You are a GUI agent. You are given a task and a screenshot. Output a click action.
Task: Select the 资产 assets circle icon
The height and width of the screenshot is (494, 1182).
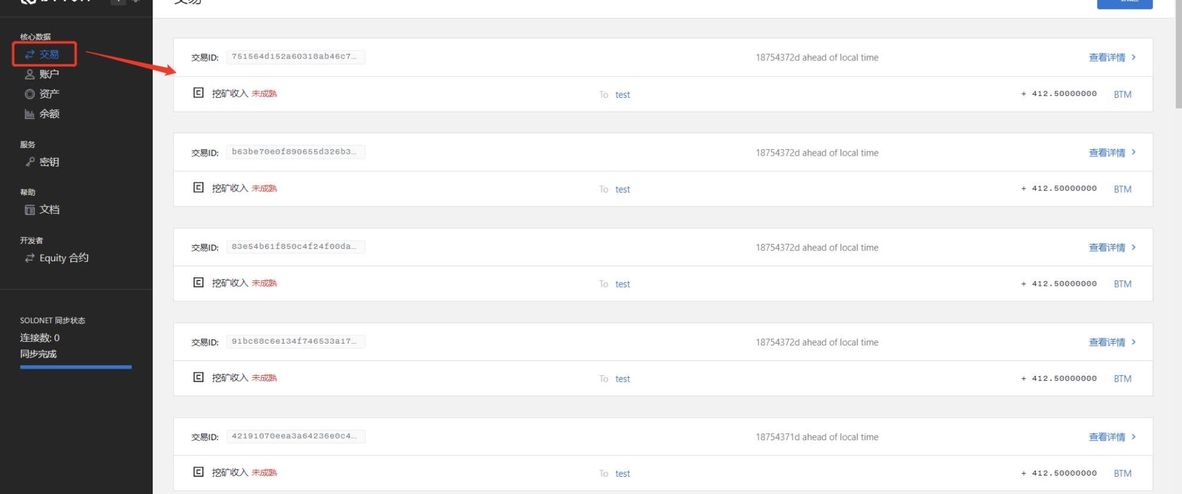tap(29, 94)
